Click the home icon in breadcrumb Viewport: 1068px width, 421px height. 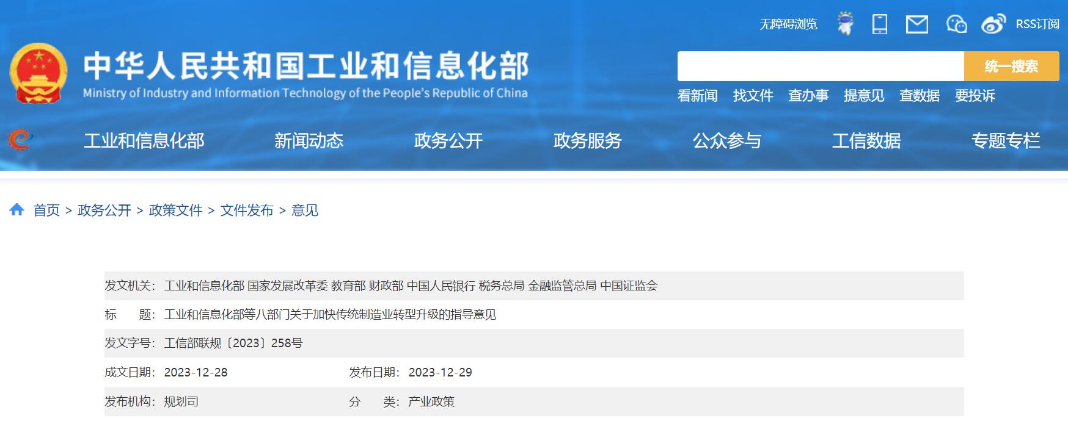pyautogui.click(x=17, y=210)
